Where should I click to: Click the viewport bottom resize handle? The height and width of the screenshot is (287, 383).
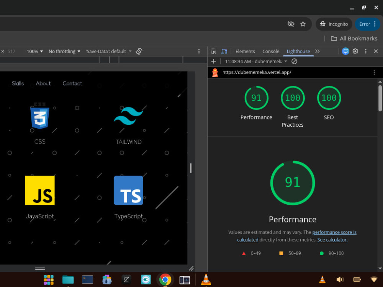tap(40, 269)
